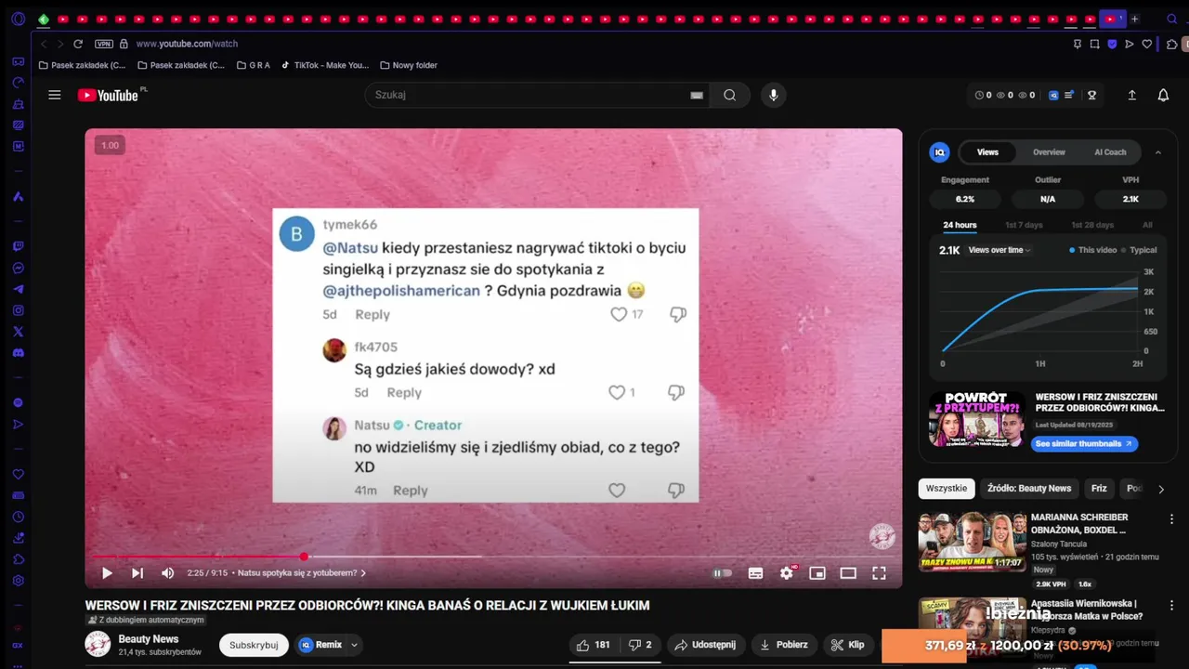The image size is (1189, 669).
Task: Click the Udostępnij share button
Action: click(705, 645)
